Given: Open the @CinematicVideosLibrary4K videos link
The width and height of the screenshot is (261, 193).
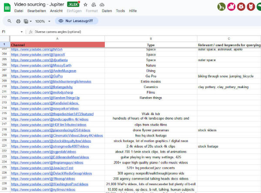Looking at the screenshot, I should (57, 136).
